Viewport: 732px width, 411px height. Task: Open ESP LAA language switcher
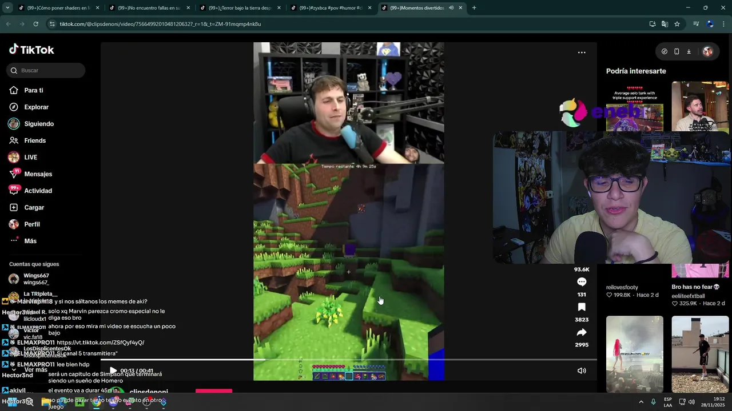tap(668, 402)
